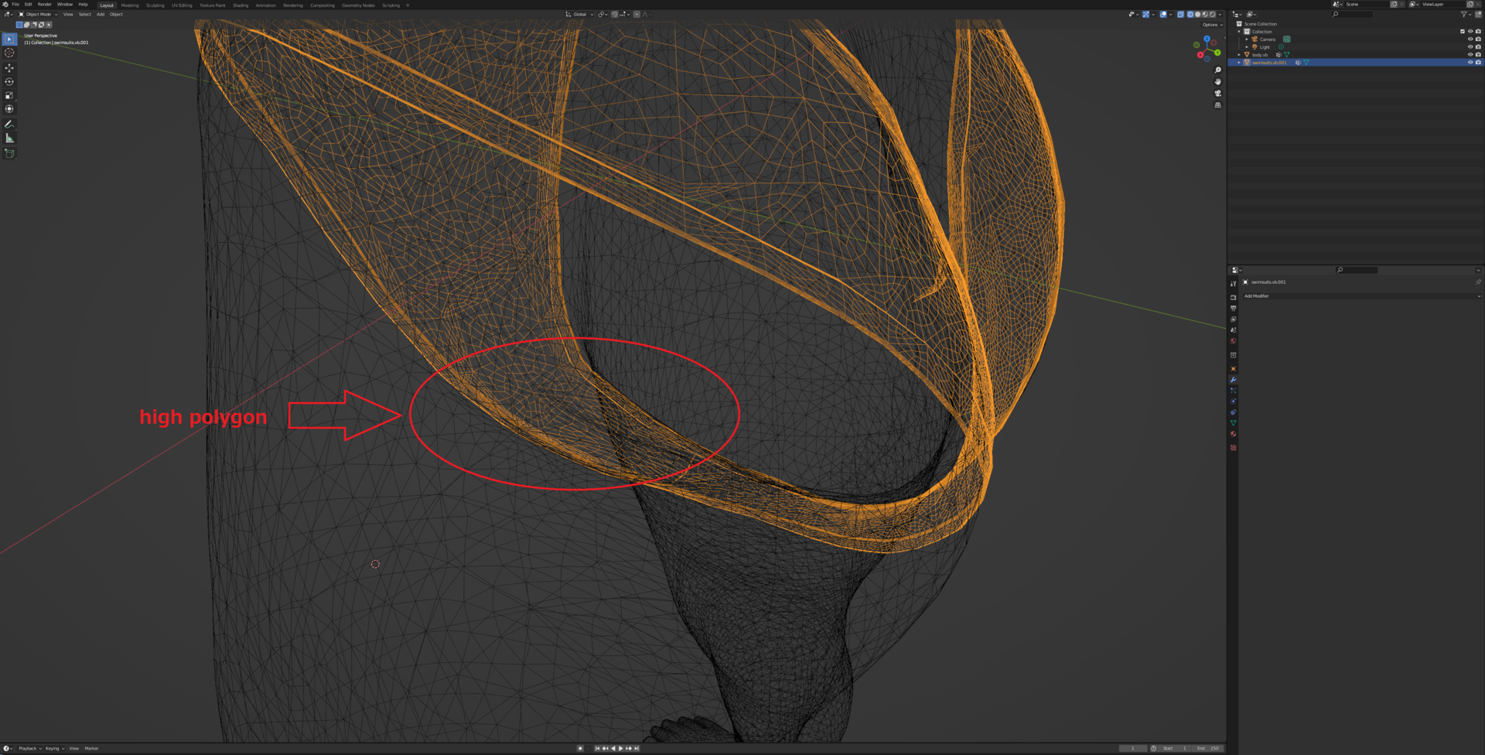1485x755 pixels.
Task: Switch to Rendered viewport shading
Action: pos(1213,14)
